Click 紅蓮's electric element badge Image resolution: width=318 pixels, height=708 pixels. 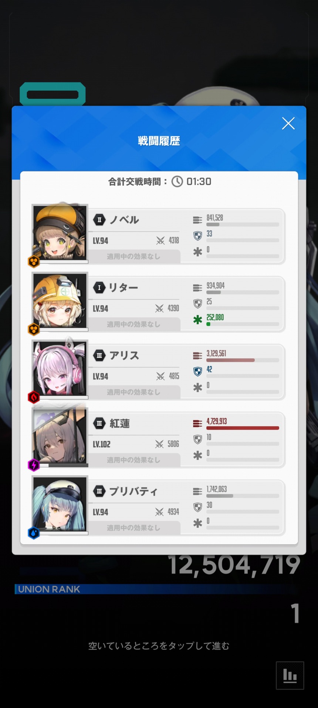(x=34, y=465)
